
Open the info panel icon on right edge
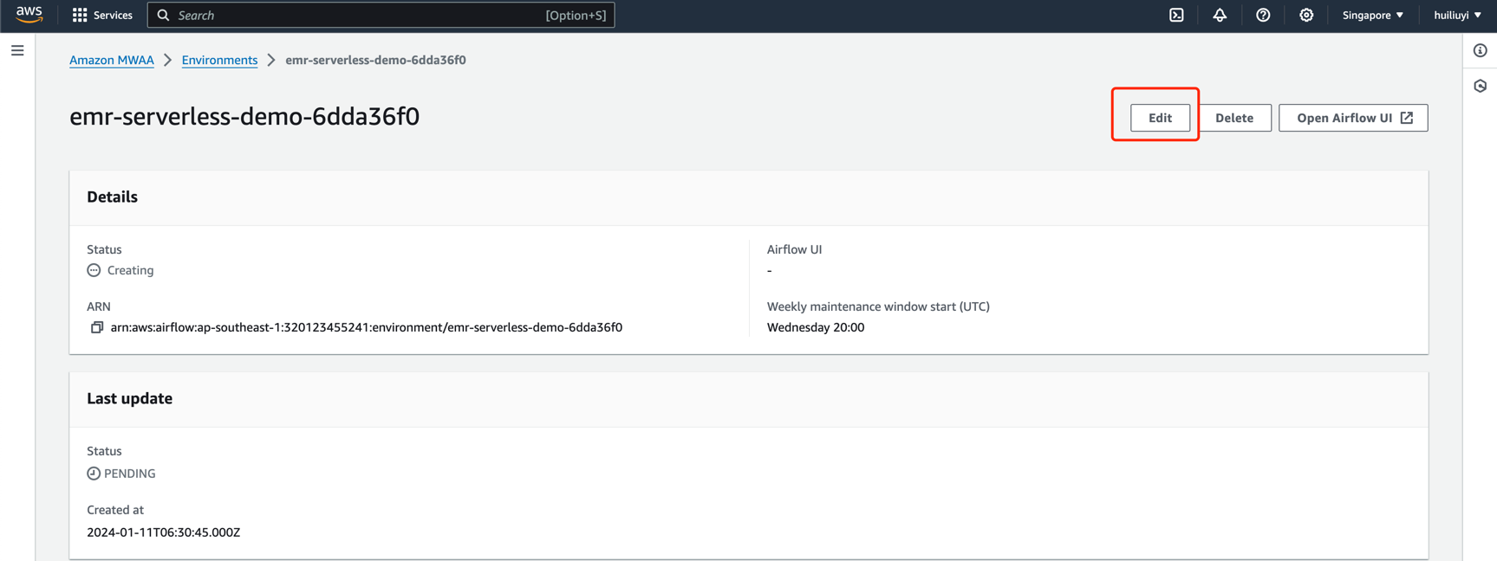(1480, 50)
